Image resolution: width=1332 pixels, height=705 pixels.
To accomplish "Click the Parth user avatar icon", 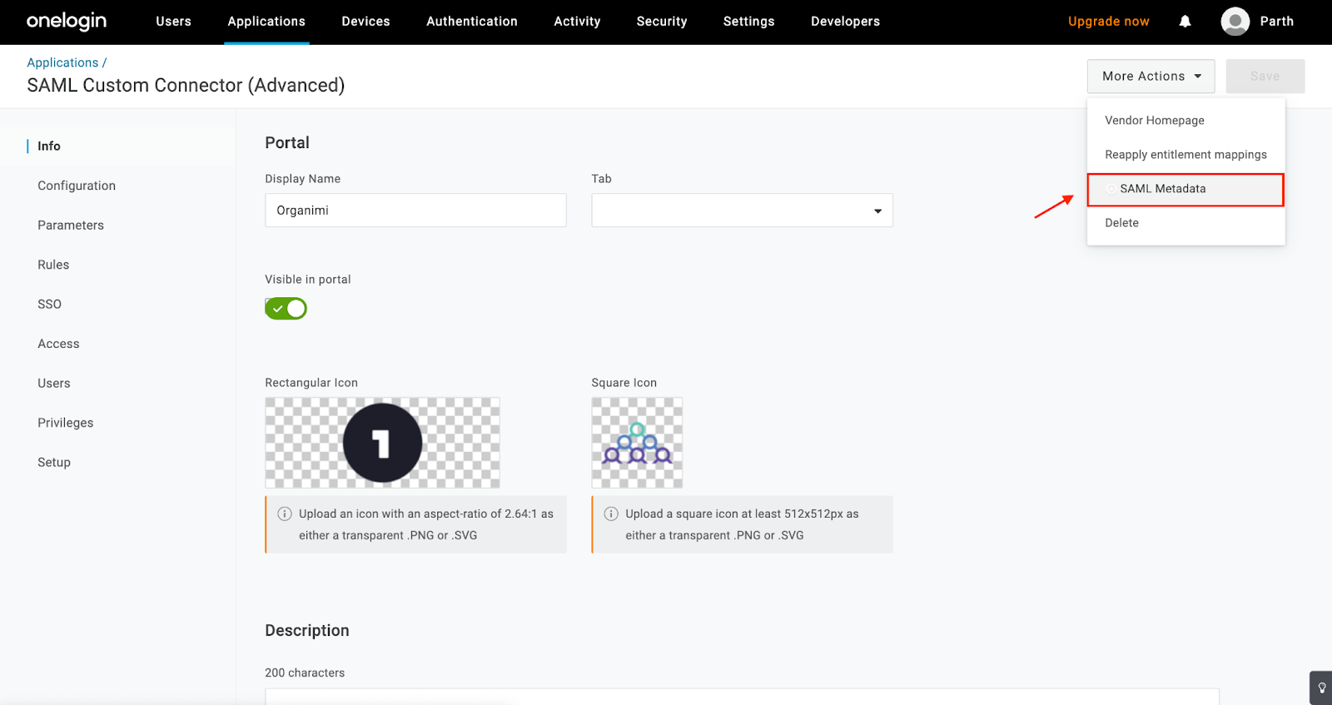I will pos(1235,22).
